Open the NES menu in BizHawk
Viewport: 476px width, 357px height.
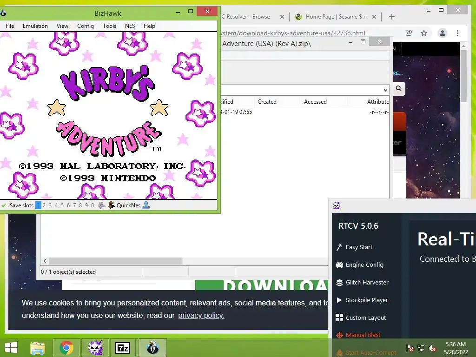click(x=130, y=26)
